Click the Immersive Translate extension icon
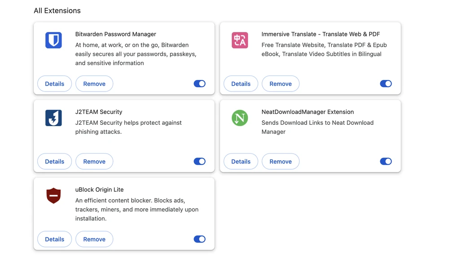 [240, 40]
